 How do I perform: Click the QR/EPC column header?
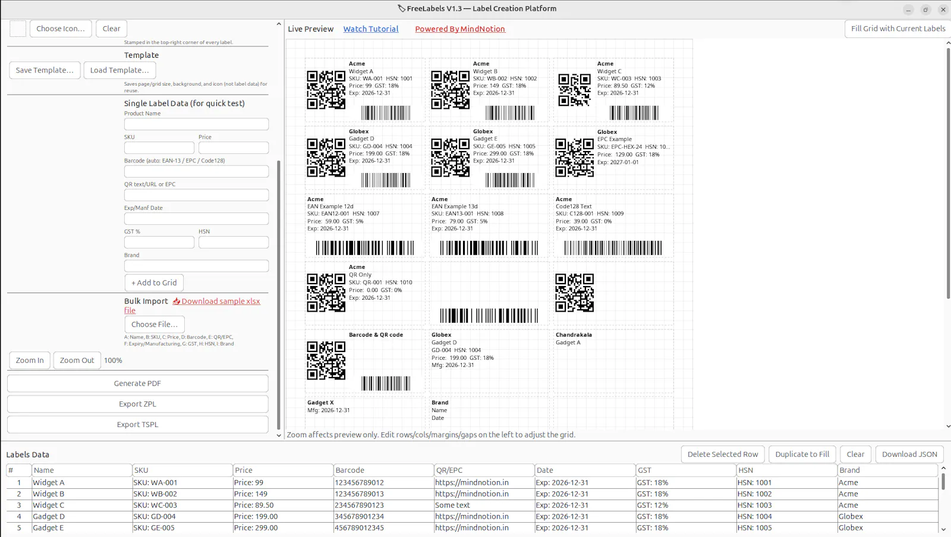tap(484, 470)
